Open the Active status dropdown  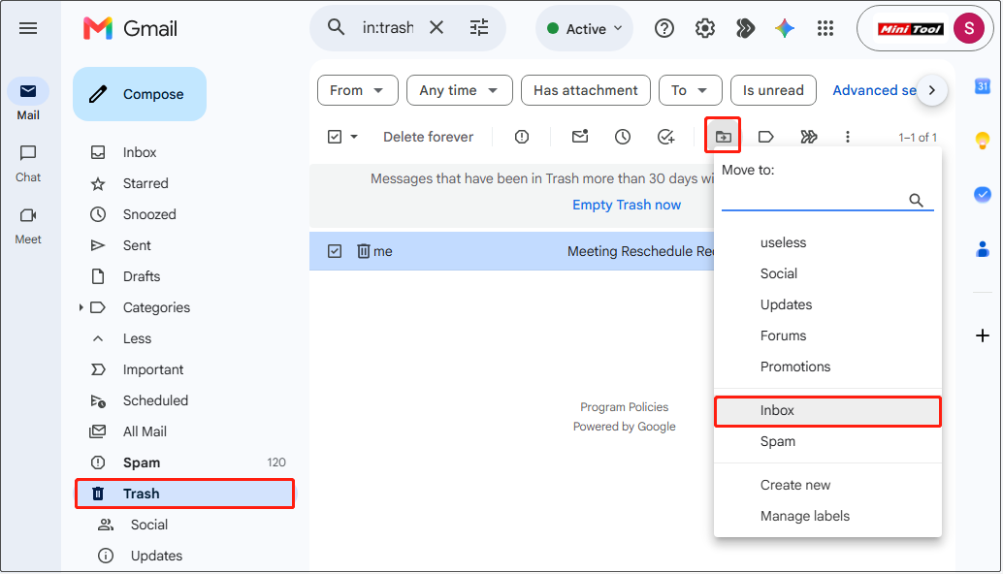[x=585, y=29]
